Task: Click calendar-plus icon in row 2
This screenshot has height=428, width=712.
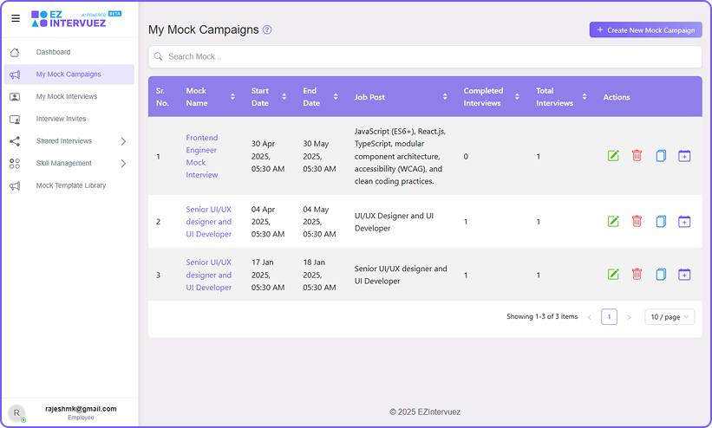Action: coord(684,222)
